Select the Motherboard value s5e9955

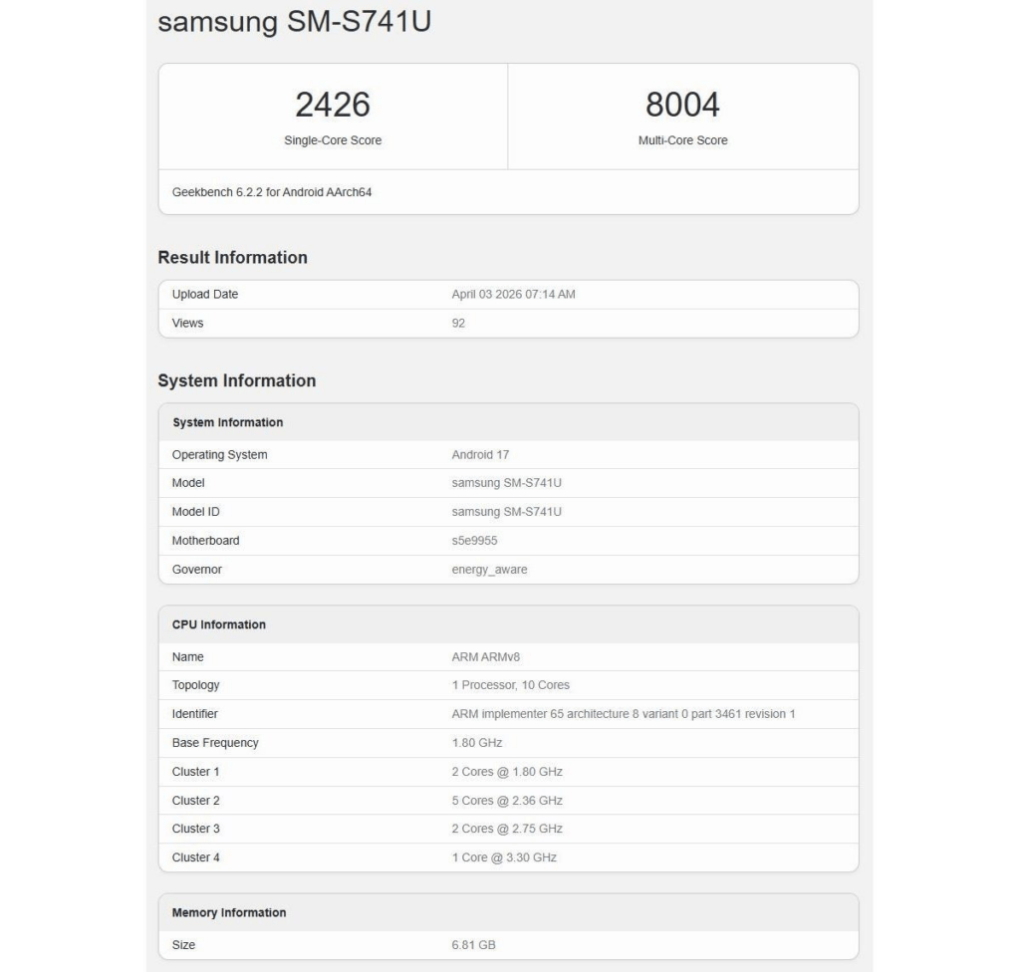click(x=475, y=540)
